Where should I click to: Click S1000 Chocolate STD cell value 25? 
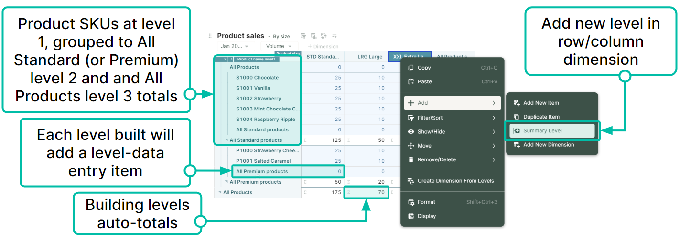click(323, 78)
